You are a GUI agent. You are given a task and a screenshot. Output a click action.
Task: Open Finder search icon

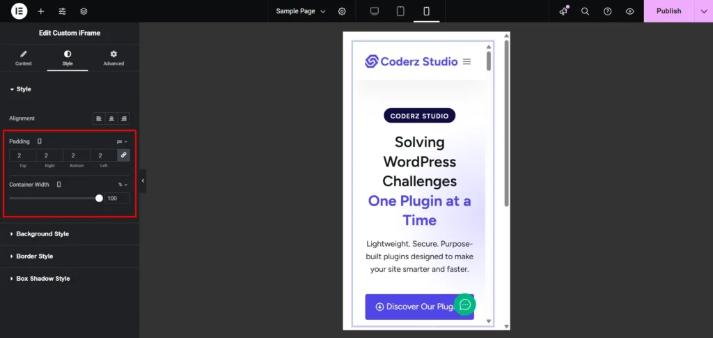(586, 11)
